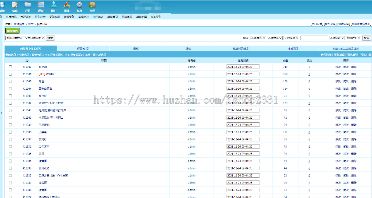
Task: Open the 不限属性 search dropdown
Action: pos(258,38)
